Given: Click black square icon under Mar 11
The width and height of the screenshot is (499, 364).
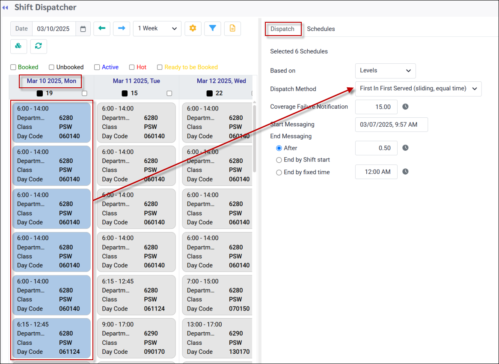Looking at the screenshot, I should [x=125, y=93].
